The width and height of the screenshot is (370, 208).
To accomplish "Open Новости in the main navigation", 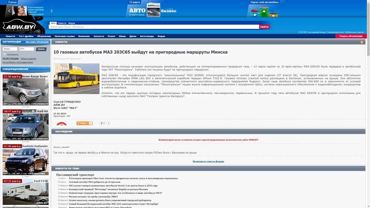I will tap(10, 36).
